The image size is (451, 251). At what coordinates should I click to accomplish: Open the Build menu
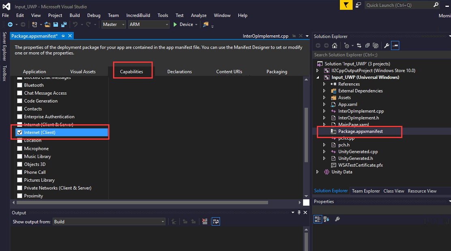(x=75, y=15)
